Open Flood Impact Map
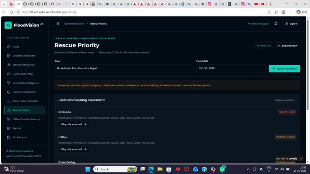This screenshot has width=310, height=174. tap(25, 74)
